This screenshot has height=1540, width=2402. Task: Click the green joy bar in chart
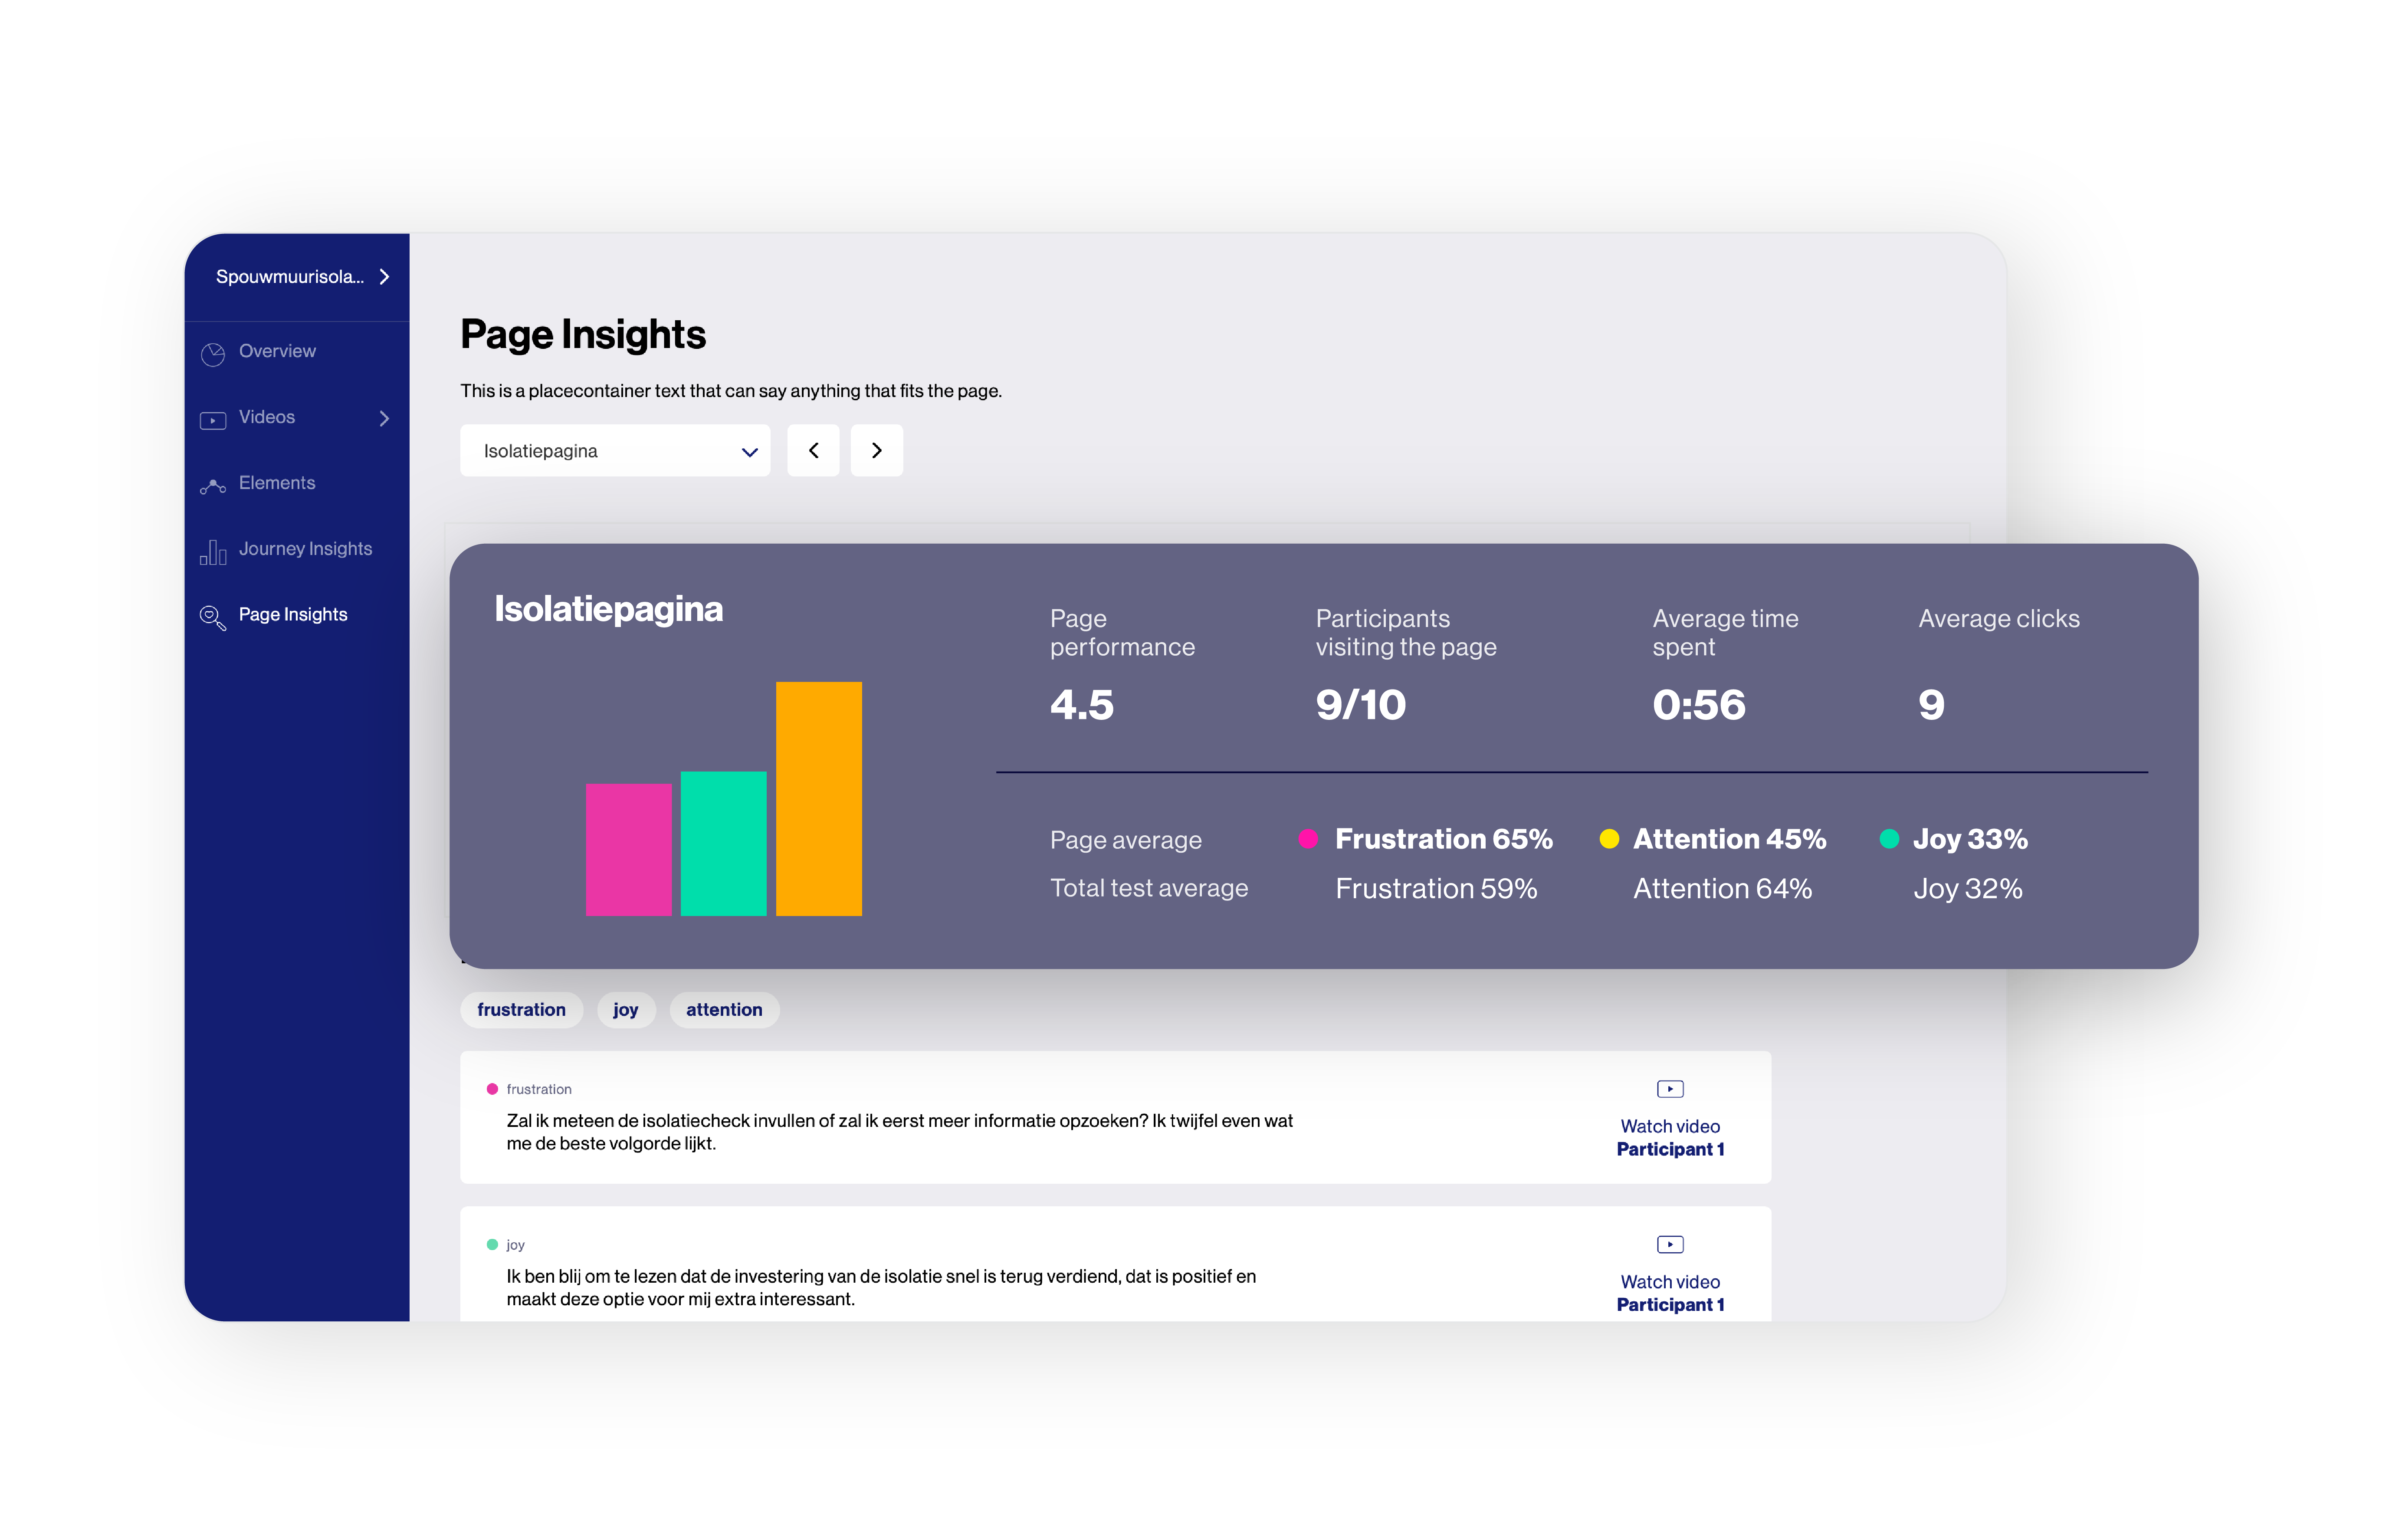click(724, 844)
